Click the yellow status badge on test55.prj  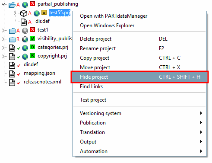point(44,13)
